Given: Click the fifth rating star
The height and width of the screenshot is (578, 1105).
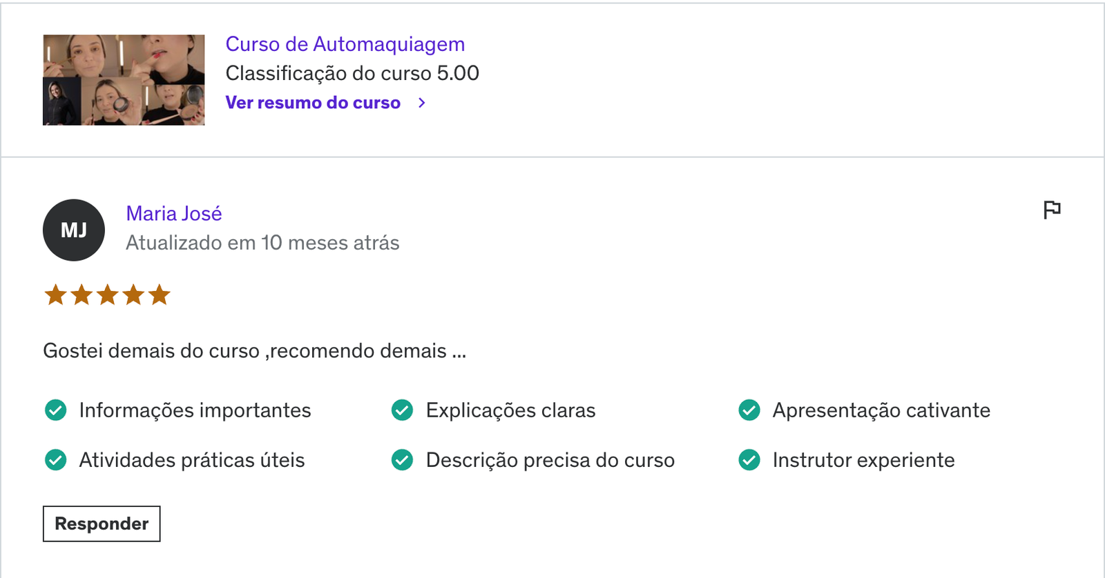Looking at the screenshot, I should [159, 295].
